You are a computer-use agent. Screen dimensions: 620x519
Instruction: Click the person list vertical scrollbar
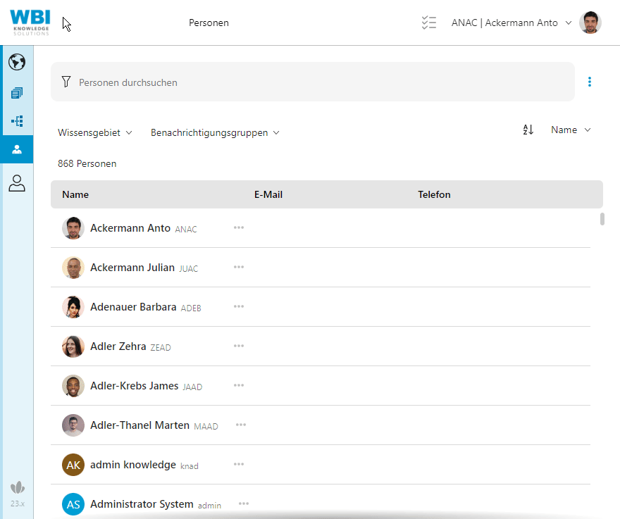[602, 219]
